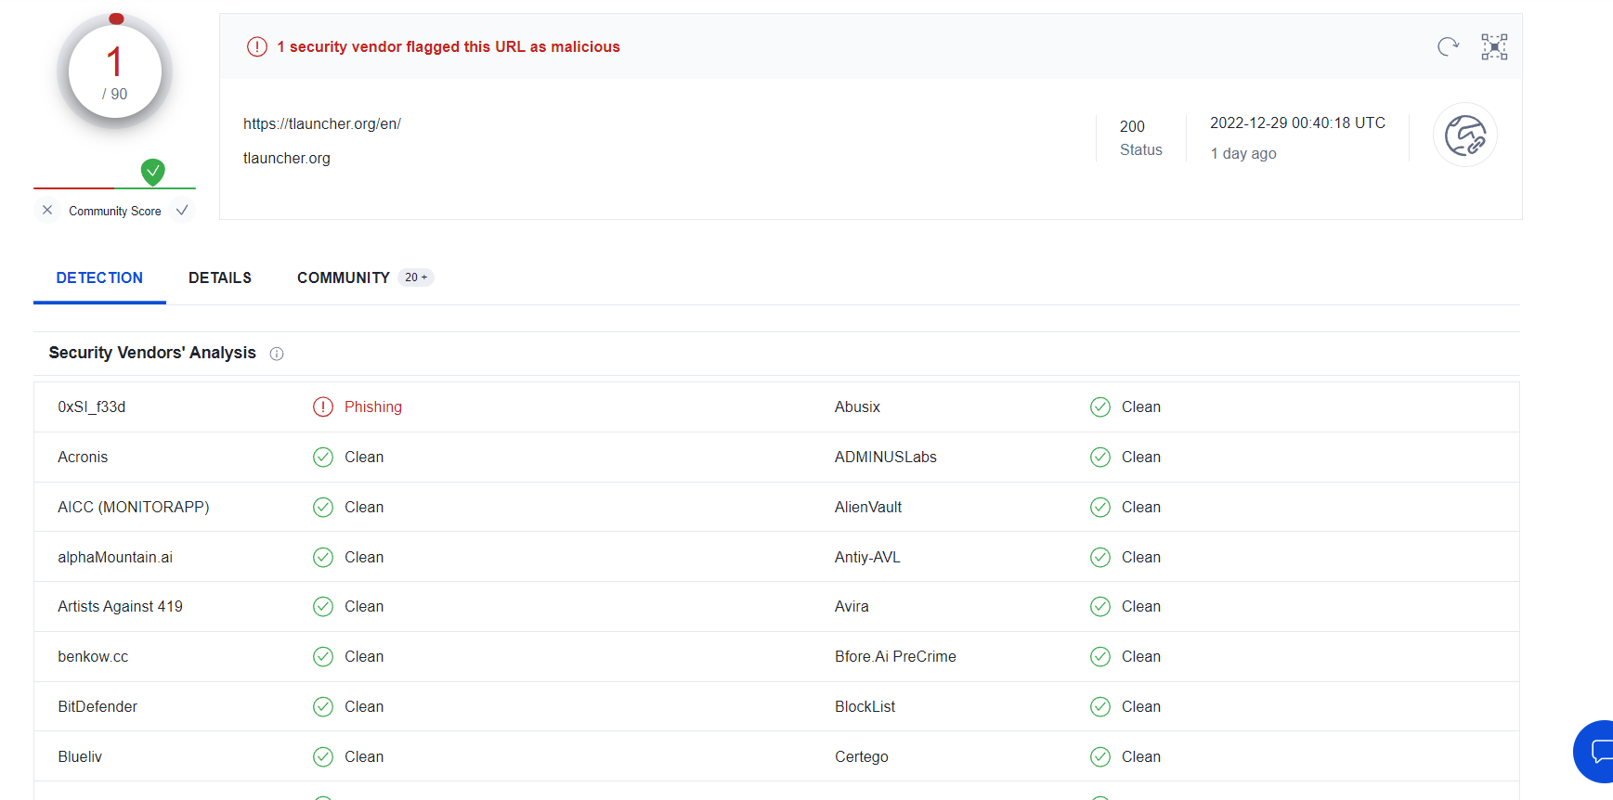Open the COMMUNITY tab
The image size is (1613, 800).
[x=344, y=277]
